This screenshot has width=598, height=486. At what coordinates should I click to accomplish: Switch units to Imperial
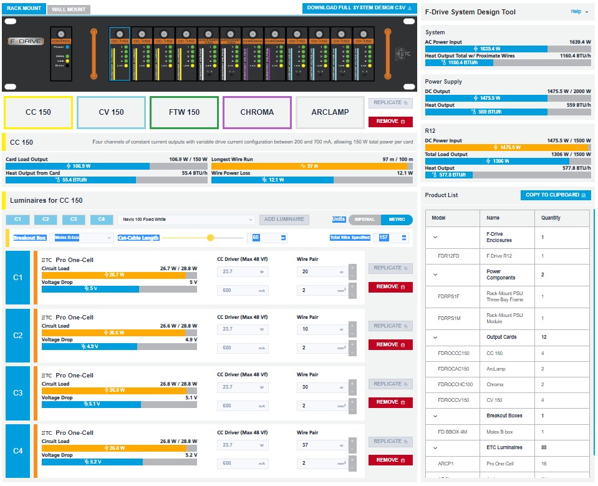coord(365,220)
